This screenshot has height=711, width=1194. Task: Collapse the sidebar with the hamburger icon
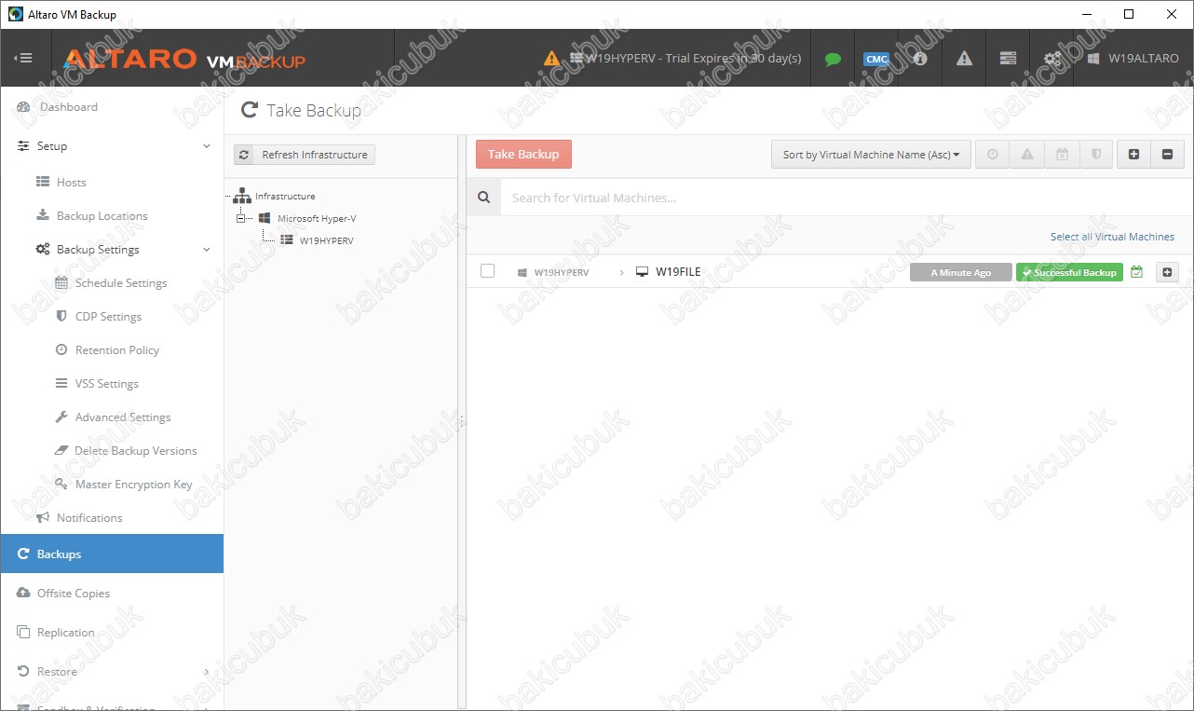click(23, 58)
